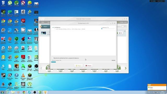The width and height of the screenshot is (167, 94).
Task: Click the 'в DVD' format button
Action: pos(83,70)
